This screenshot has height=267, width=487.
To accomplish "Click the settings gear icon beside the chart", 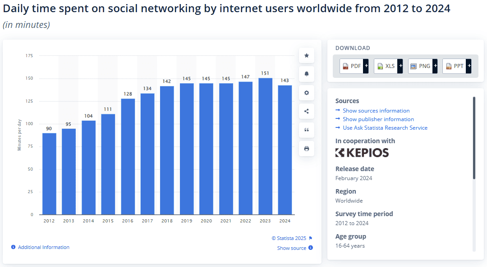I will (306, 93).
